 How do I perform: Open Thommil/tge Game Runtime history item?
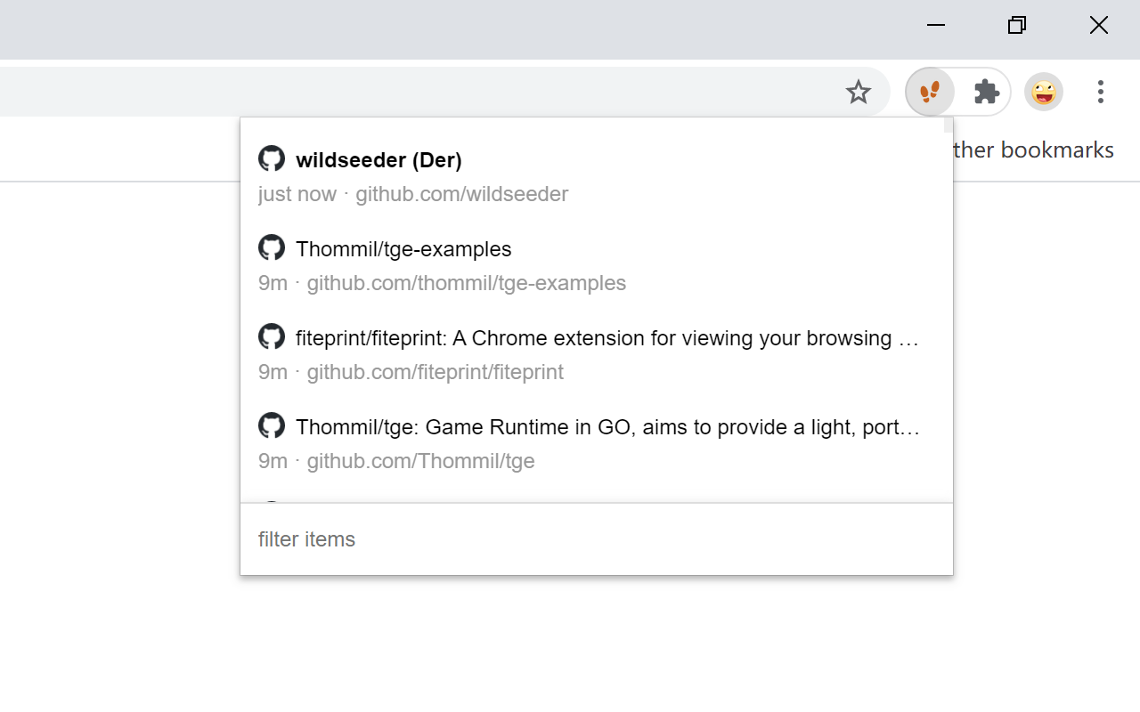point(606,427)
